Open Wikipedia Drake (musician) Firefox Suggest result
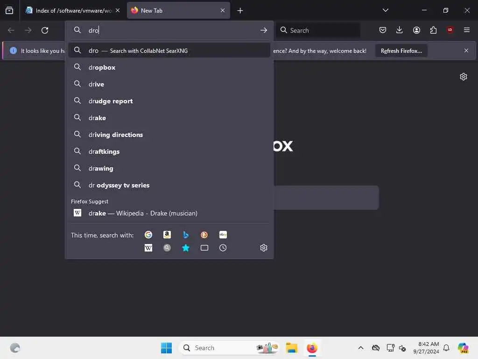Screen dimensions: 478x359 (169, 213)
